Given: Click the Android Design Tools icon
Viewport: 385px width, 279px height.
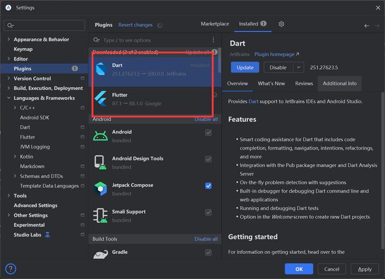Looking at the screenshot, I should click(x=100, y=162).
